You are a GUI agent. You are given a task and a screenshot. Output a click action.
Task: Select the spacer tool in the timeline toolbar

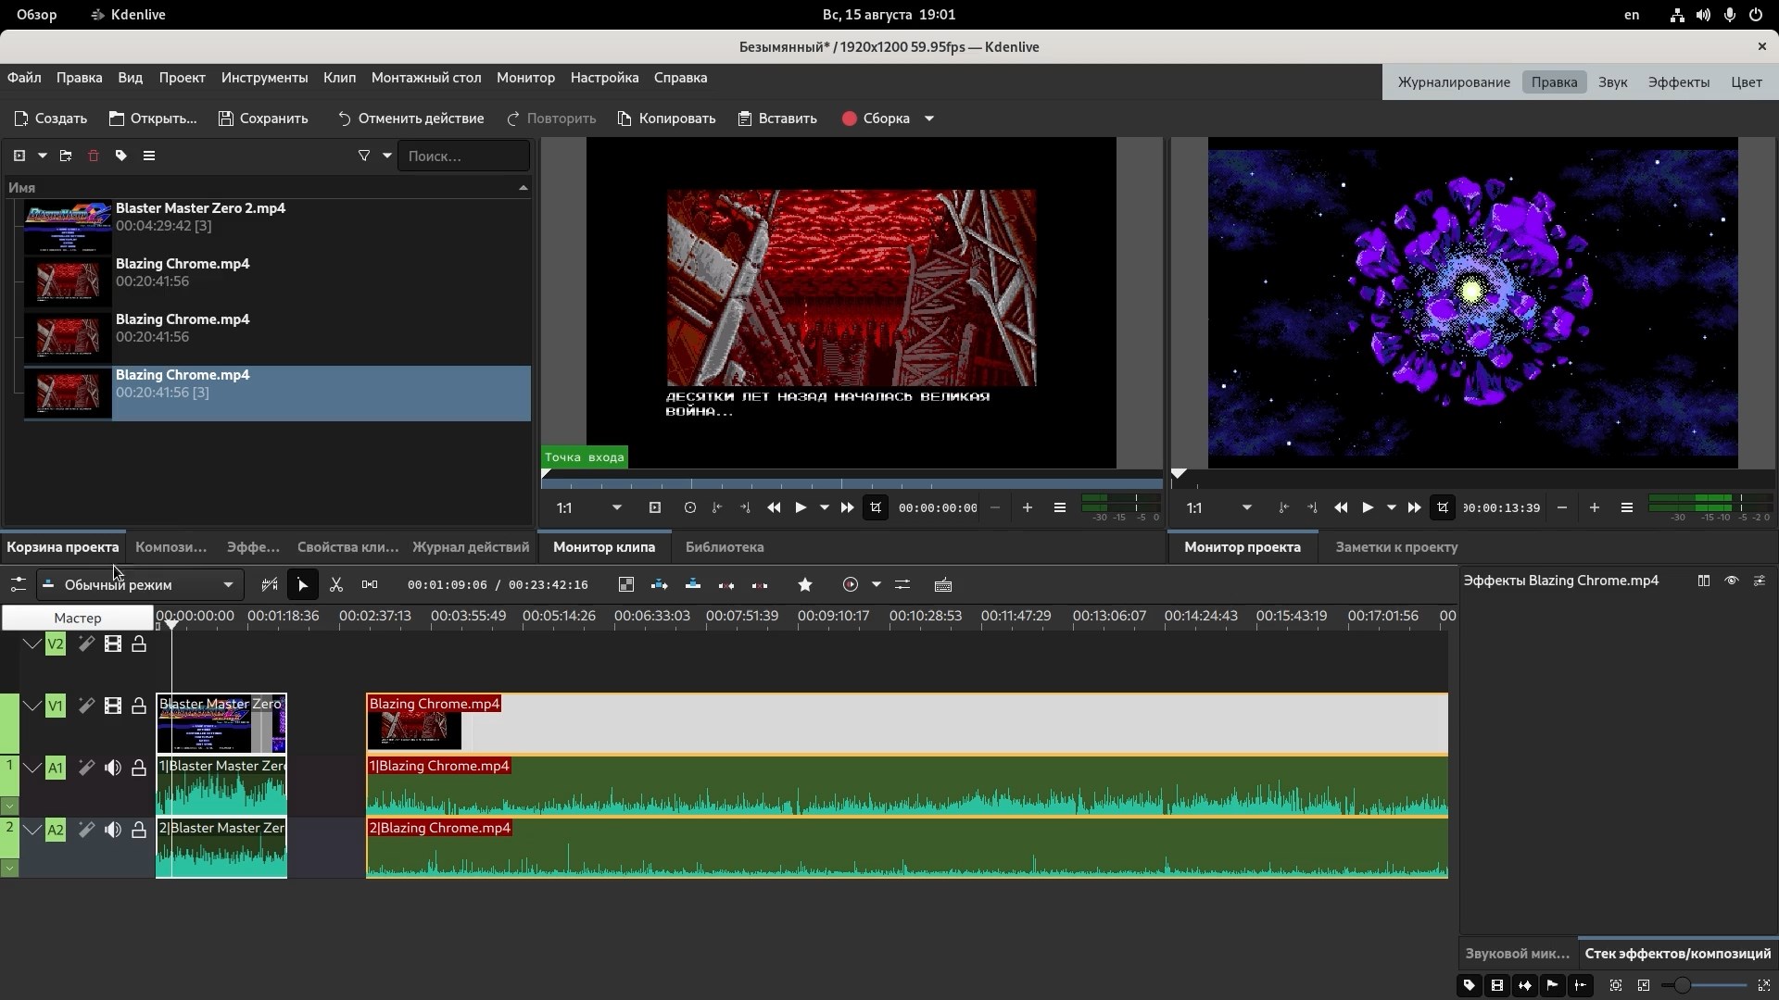click(x=370, y=585)
